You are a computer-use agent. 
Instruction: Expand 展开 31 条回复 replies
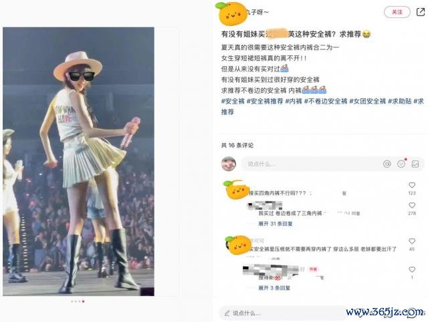click(275, 224)
